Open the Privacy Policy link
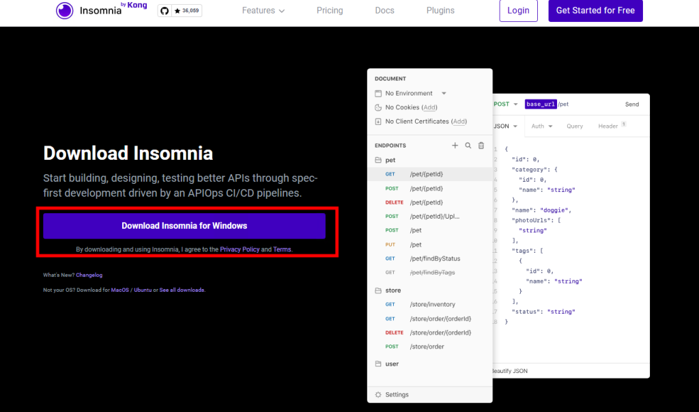 pyautogui.click(x=240, y=249)
